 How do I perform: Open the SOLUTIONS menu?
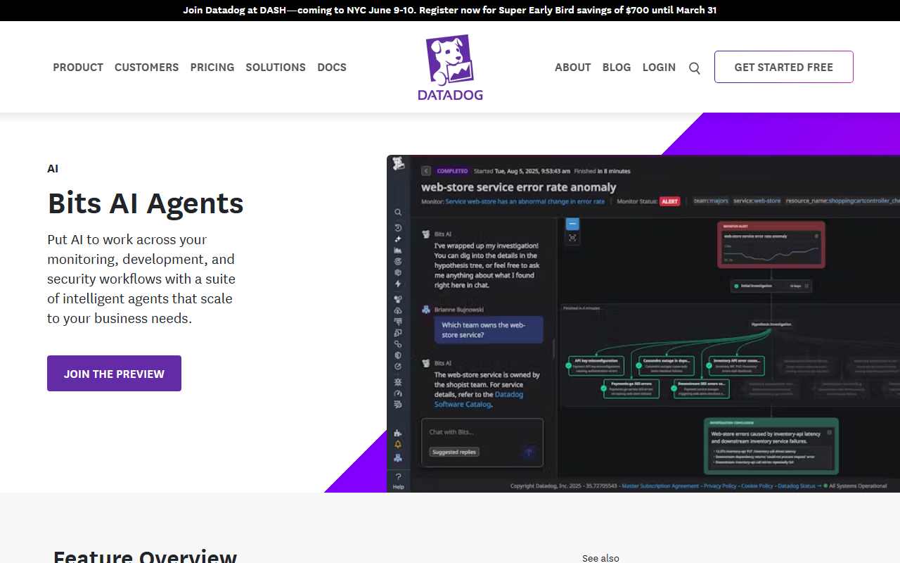click(276, 68)
